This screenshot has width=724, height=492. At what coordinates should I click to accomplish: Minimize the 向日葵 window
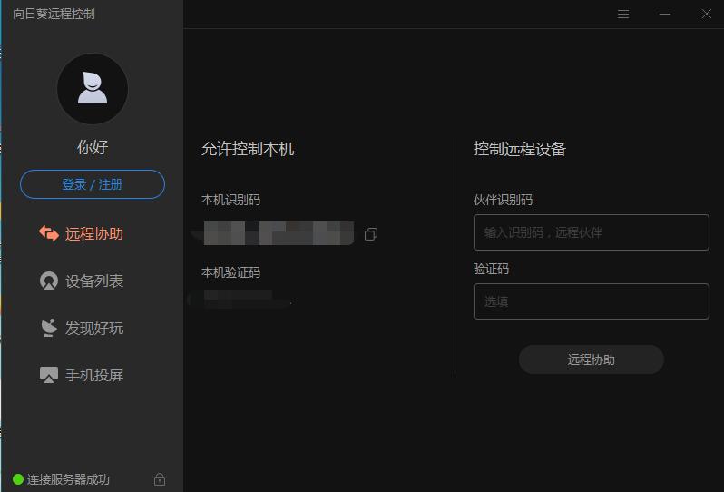665,14
